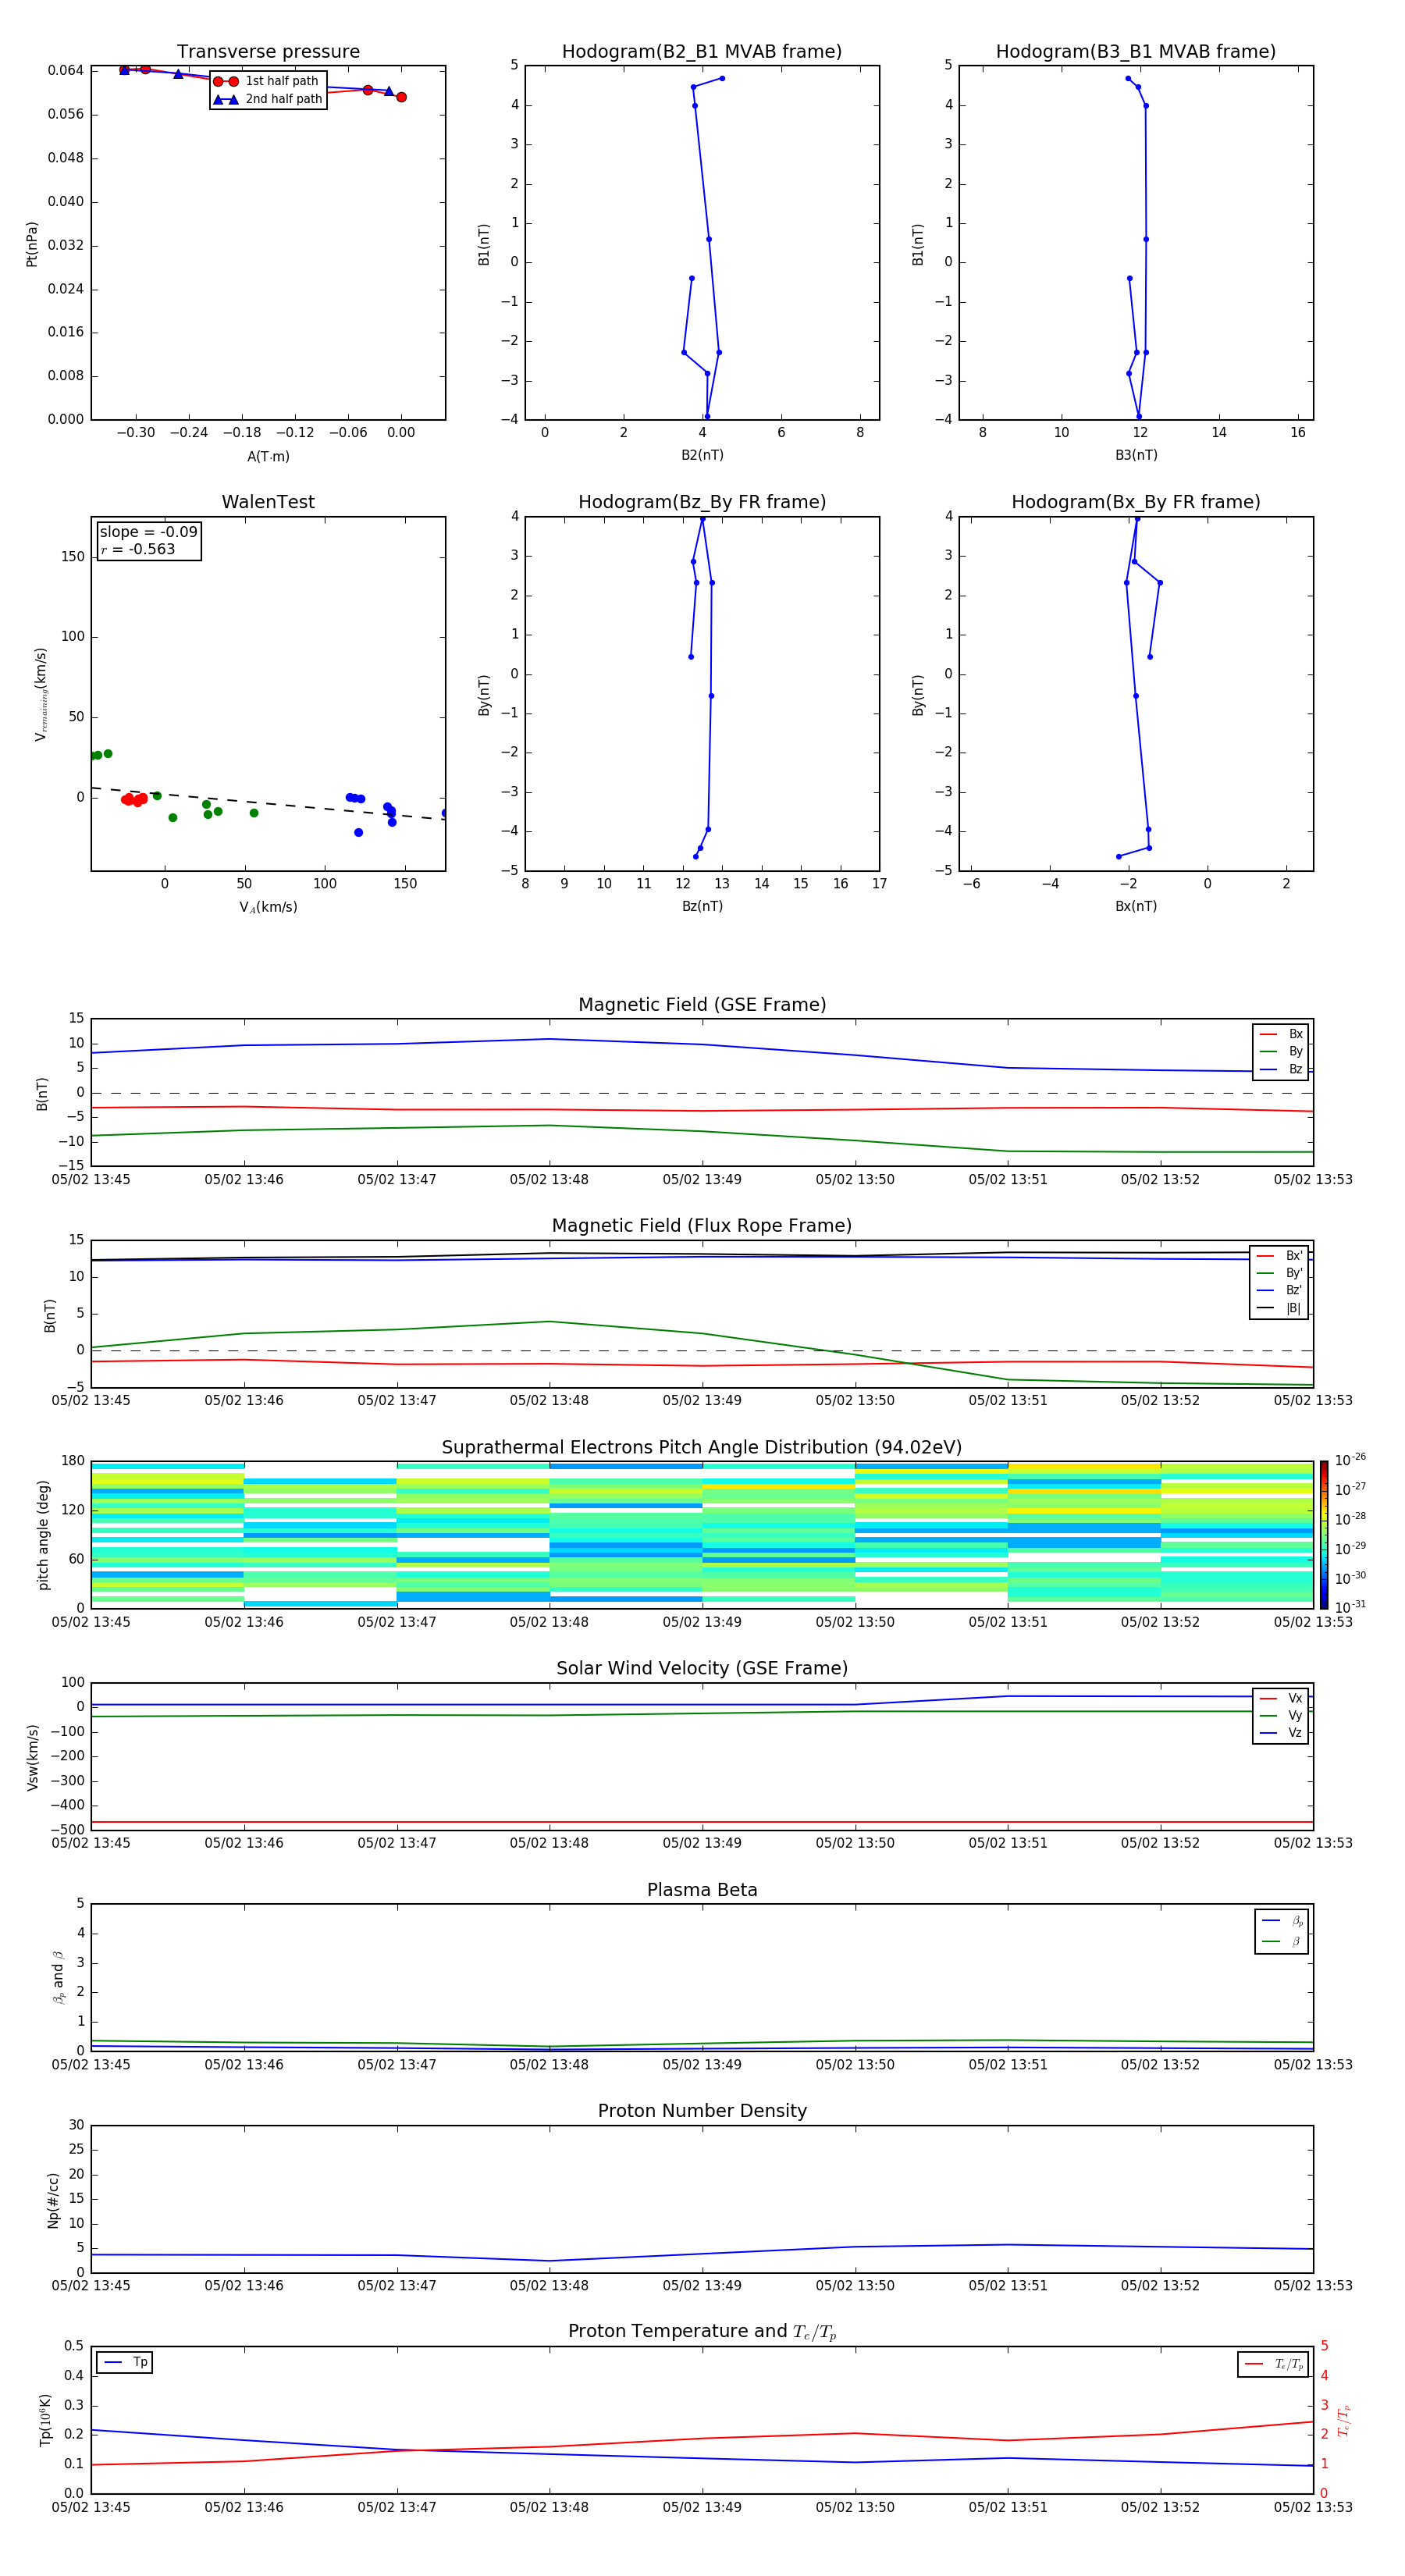This screenshot has height=2576, width=1405.
Task: Click the "Proton Temperature and Te/Tp" title
Action: (x=702, y=2332)
